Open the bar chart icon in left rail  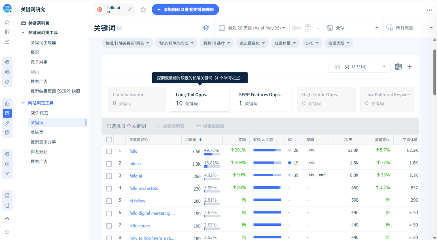pyautogui.click(x=7, y=103)
